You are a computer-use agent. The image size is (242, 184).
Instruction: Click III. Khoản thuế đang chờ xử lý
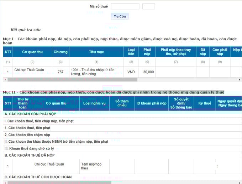pyautogui.click(x=29, y=148)
